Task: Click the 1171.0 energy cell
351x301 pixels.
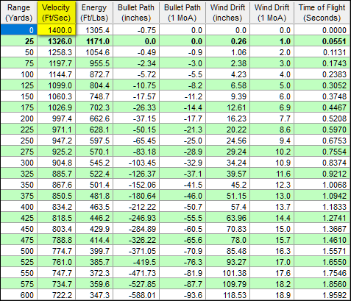Action: pyautogui.click(x=94, y=41)
